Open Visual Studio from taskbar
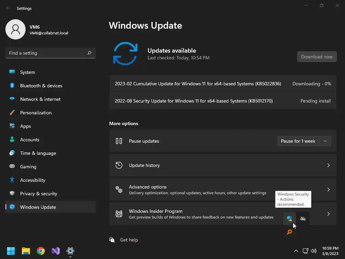 [56, 251]
